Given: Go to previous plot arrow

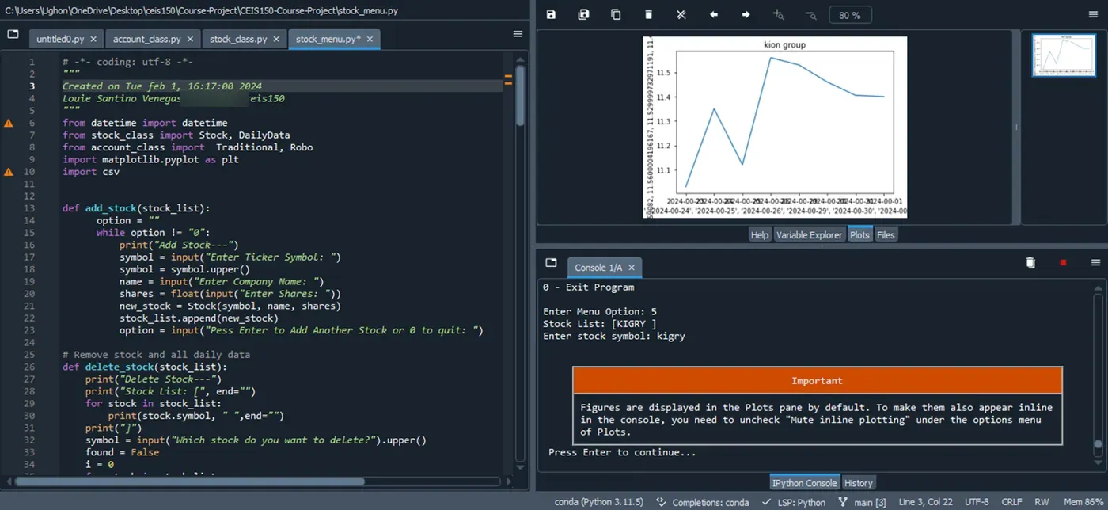Looking at the screenshot, I should click(713, 15).
